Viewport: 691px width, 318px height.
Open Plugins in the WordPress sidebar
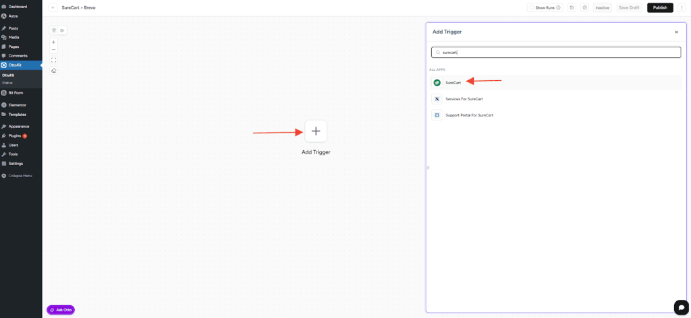point(14,135)
